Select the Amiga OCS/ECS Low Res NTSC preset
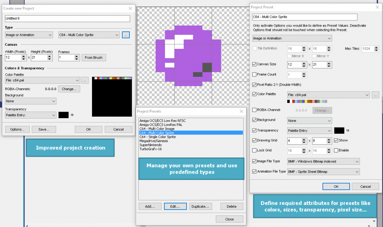The image size is (383, 227). click(x=162, y=120)
